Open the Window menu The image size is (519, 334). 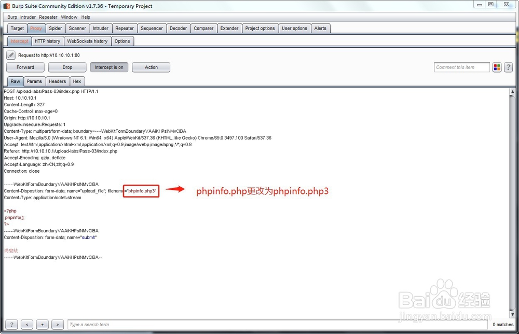pos(69,17)
